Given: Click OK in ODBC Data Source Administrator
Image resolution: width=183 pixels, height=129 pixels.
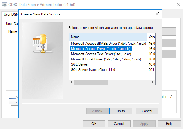Looking at the screenshot, I should coord(94,124).
